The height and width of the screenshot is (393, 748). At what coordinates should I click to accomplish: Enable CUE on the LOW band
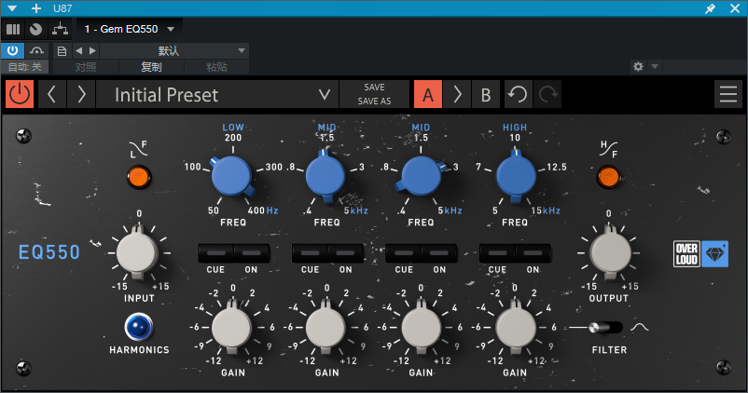pos(216,253)
